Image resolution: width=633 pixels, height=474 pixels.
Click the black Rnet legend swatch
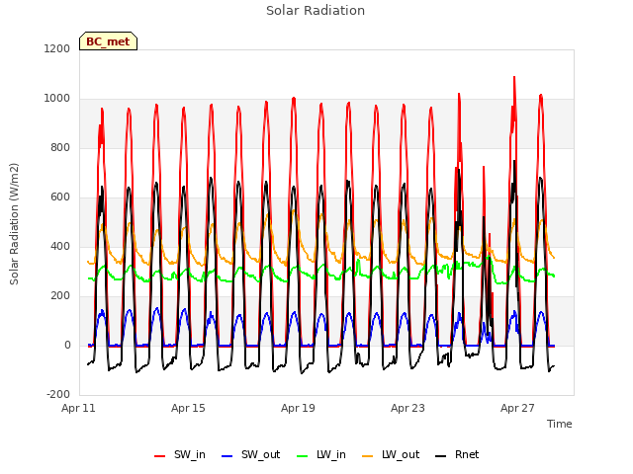(441, 456)
